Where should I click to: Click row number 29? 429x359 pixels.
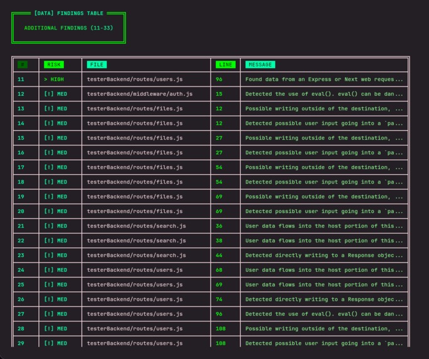[21, 343]
